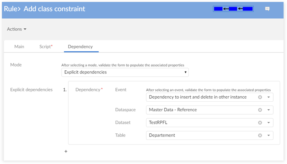Clear the Dataset TestRPFL selection

[260, 123]
